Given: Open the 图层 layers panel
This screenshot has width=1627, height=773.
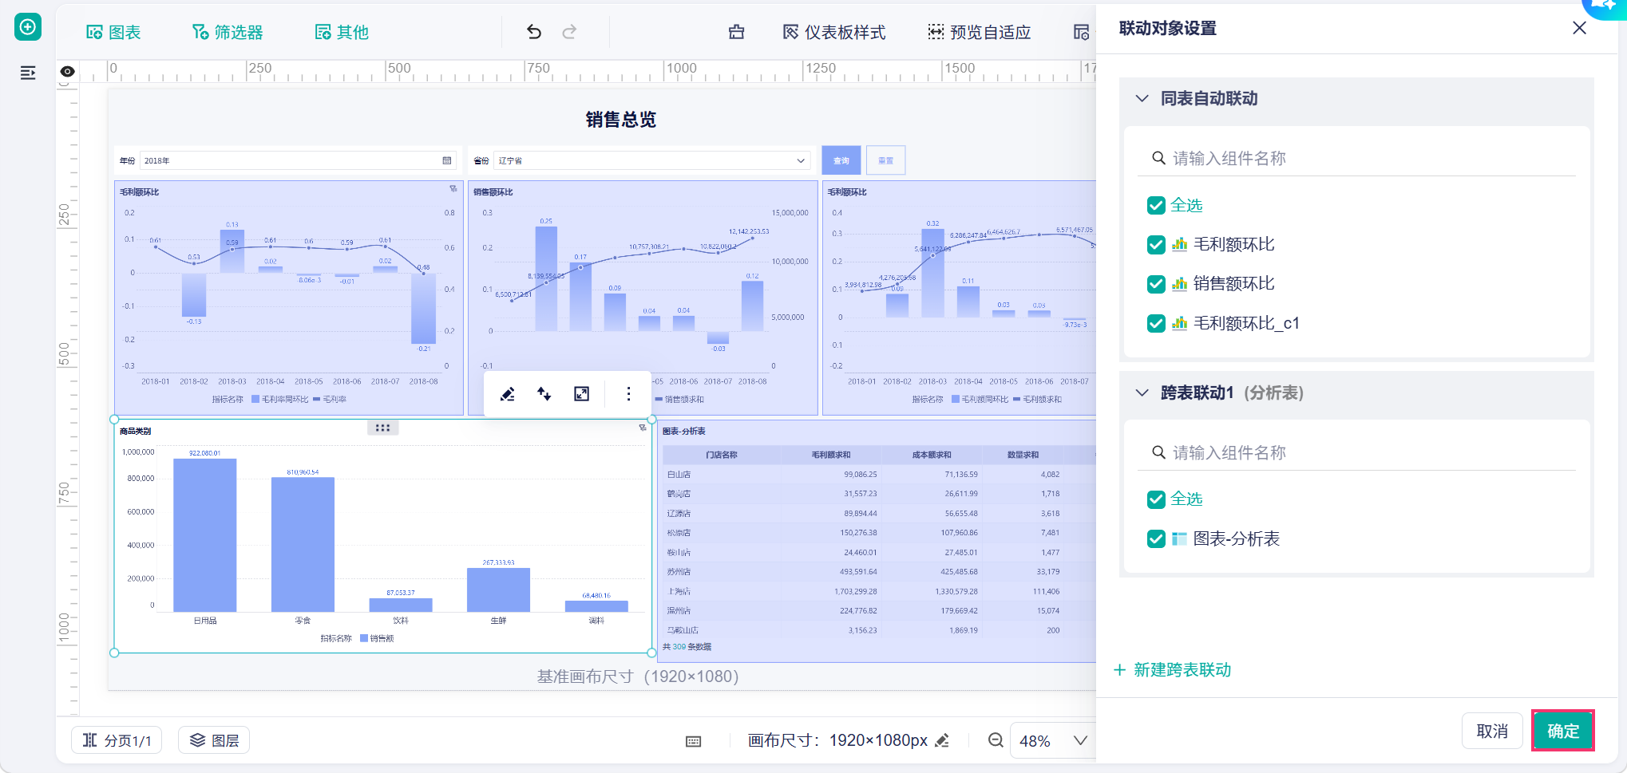Looking at the screenshot, I should [214, 740].
